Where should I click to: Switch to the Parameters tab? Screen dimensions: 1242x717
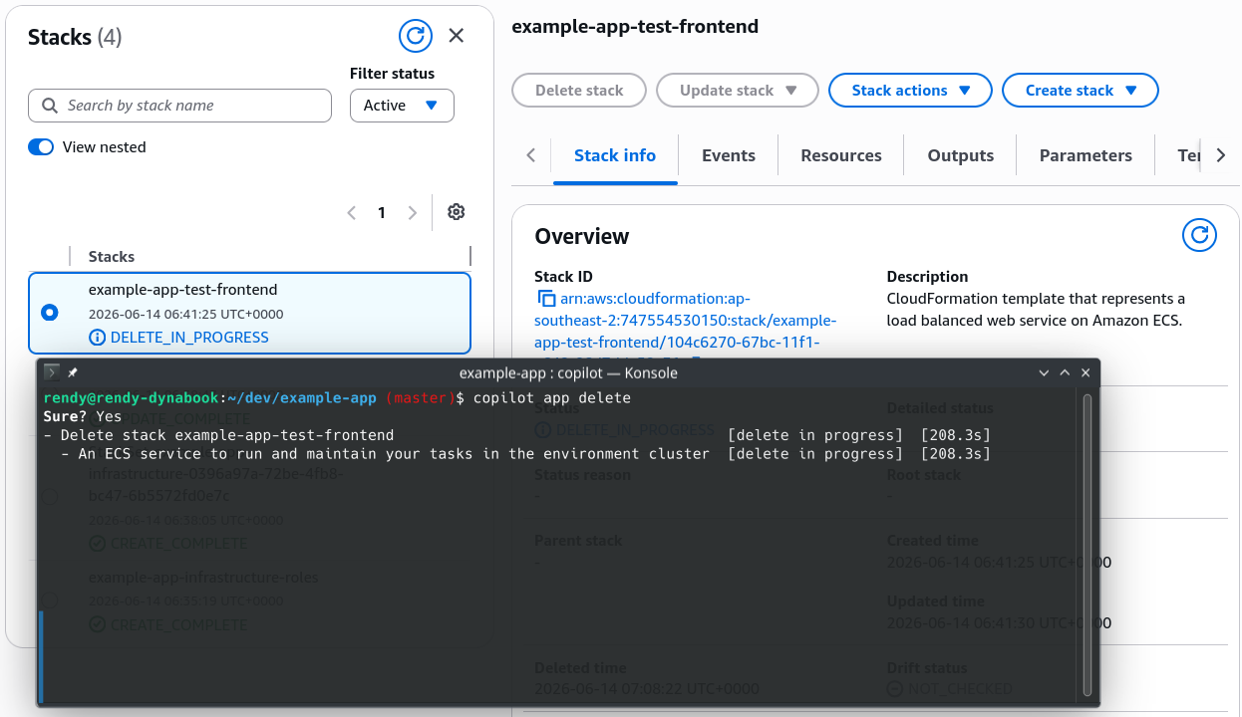pos(1086,155)
